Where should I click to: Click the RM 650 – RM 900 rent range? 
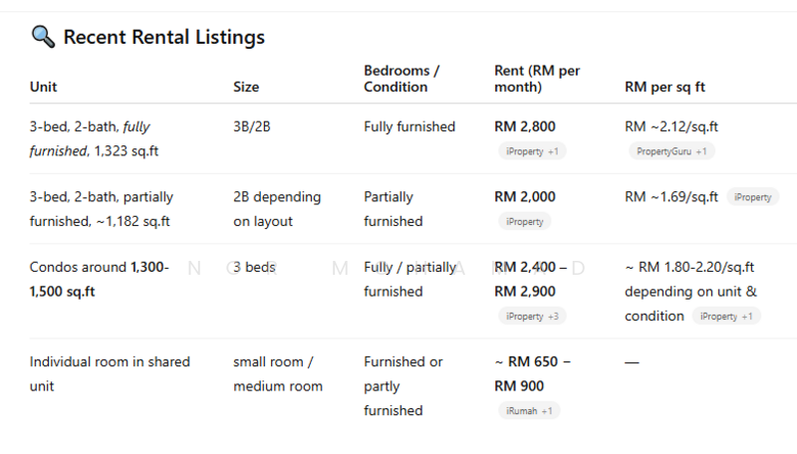(532, 373)
